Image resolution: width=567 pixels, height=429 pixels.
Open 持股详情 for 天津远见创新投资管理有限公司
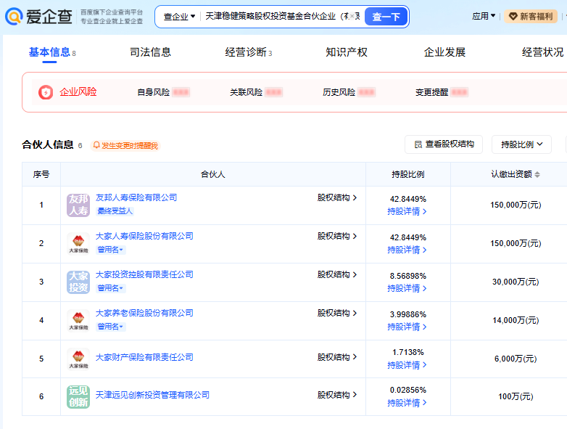click(407, 403)
